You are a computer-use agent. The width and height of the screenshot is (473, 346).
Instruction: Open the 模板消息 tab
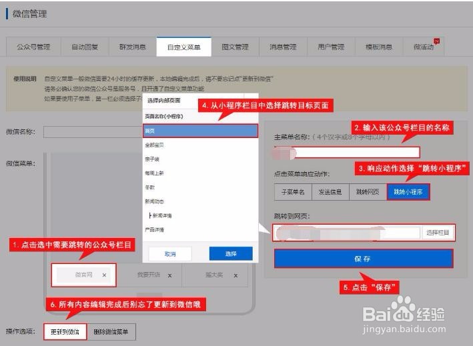(x=379, y=47)
